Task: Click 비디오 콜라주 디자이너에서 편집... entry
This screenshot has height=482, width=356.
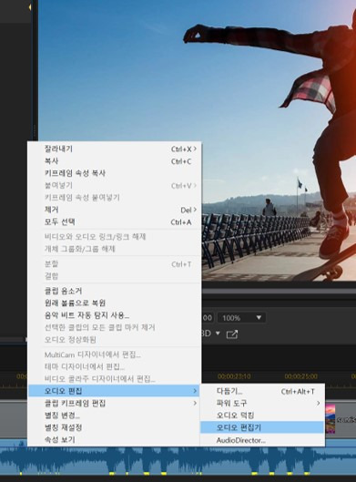Action: pyautogui.click(x=114, y=379)
